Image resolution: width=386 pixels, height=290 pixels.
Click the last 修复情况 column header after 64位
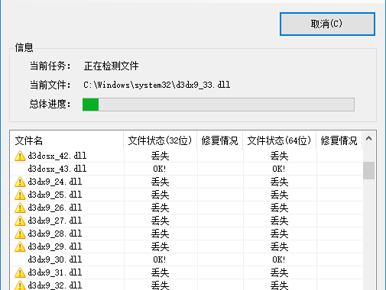(x=339, y=140)
